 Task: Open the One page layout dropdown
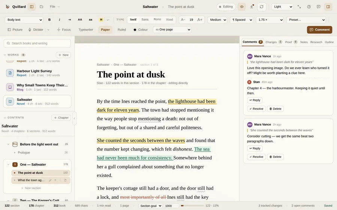point(172,30)
